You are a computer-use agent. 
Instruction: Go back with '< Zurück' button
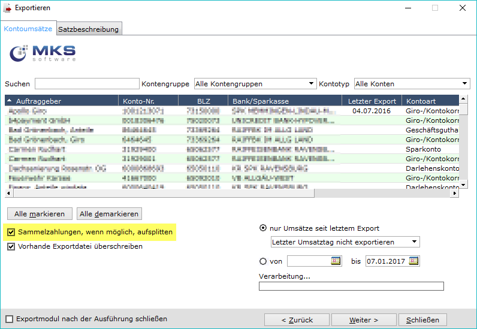(297, 320)
